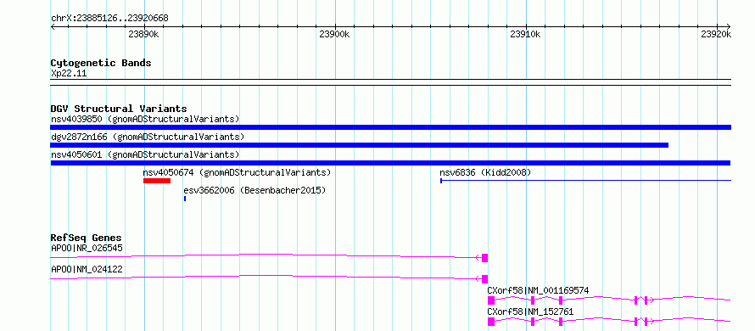Click the dgv2872n166 blue variant bar

[x=359, y=145]
